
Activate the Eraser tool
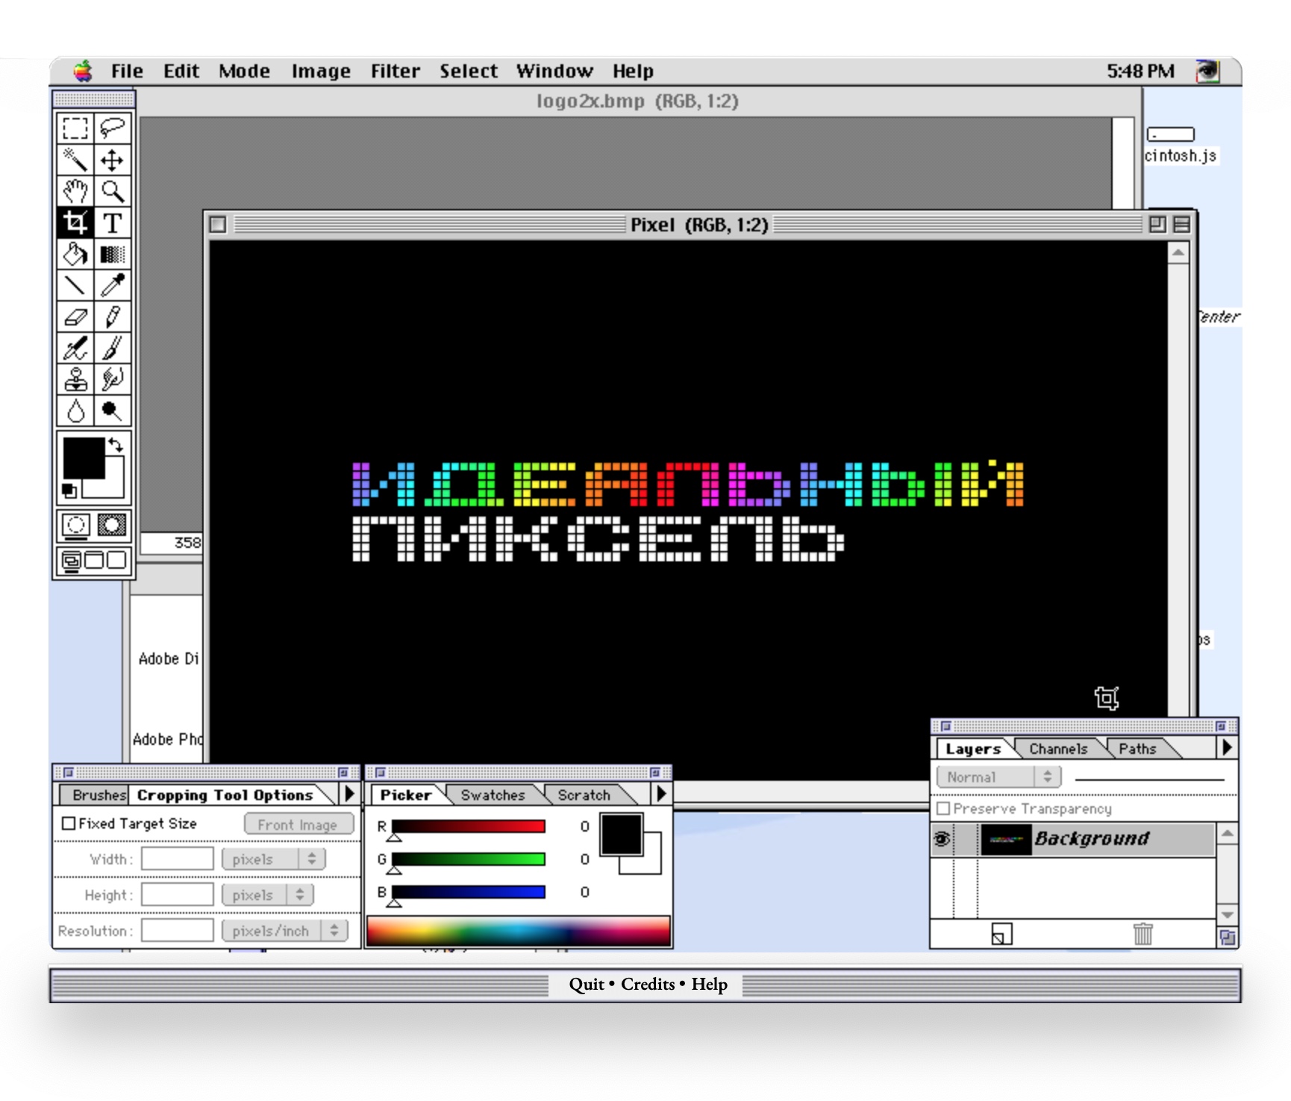[75, 316]
